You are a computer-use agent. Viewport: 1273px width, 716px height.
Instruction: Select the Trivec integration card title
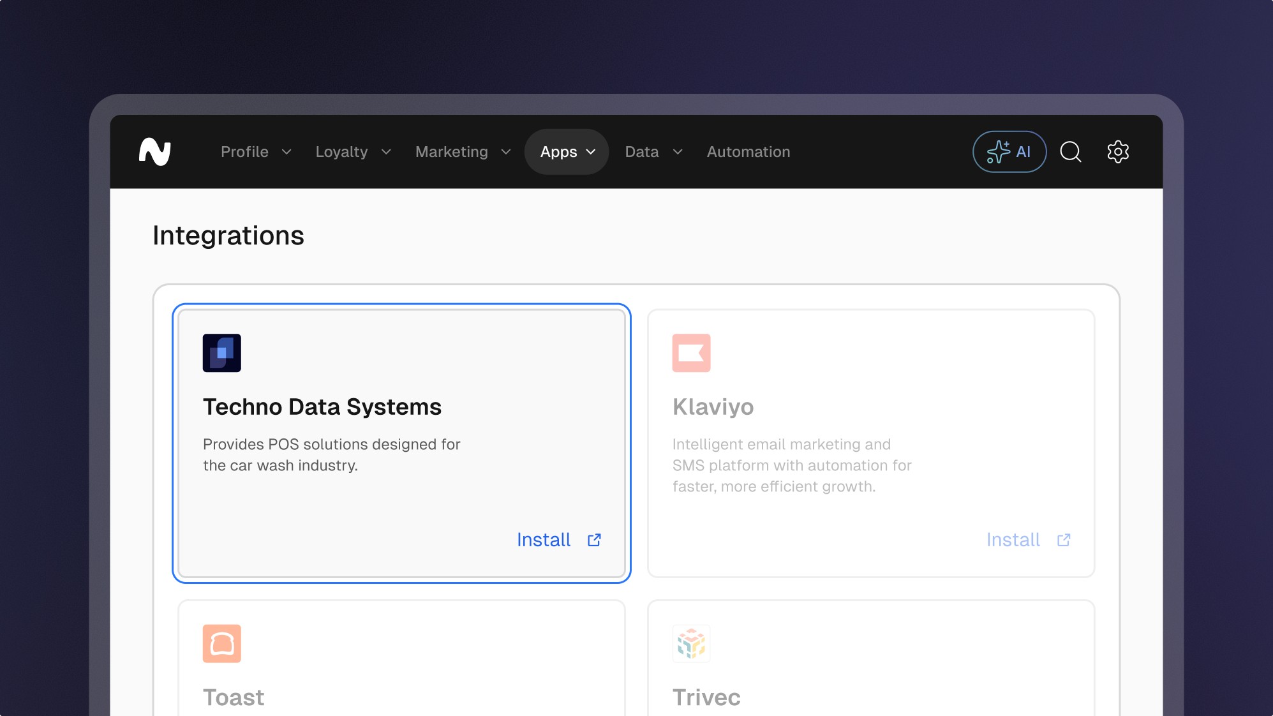706,697
